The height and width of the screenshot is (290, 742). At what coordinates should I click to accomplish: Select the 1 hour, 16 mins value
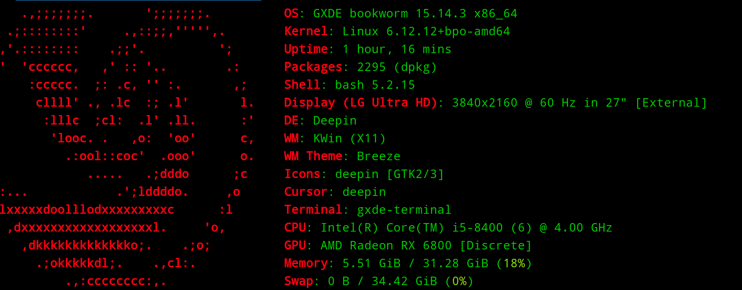[x=397, y=49]
